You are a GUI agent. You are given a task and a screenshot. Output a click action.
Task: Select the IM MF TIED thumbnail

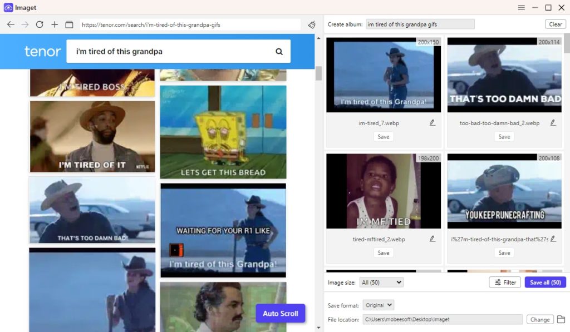(x=384, y=191)
